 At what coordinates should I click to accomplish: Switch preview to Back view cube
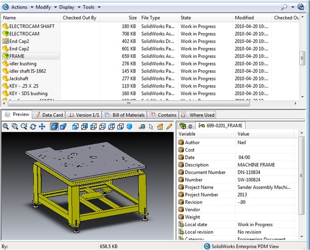(85, 127)
